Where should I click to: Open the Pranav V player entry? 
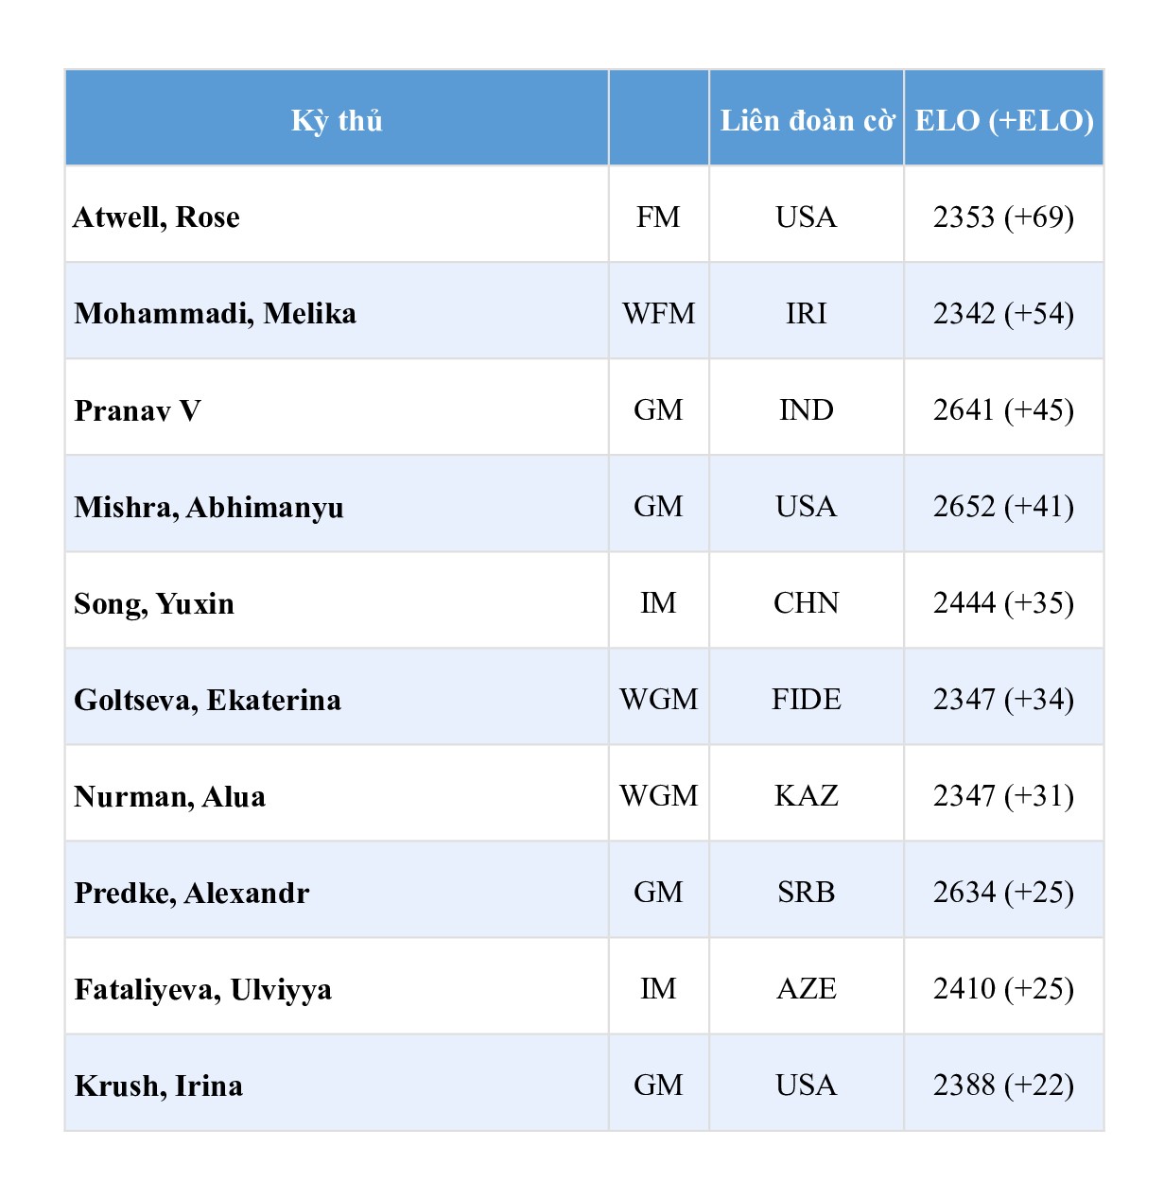tap(138, 410)
